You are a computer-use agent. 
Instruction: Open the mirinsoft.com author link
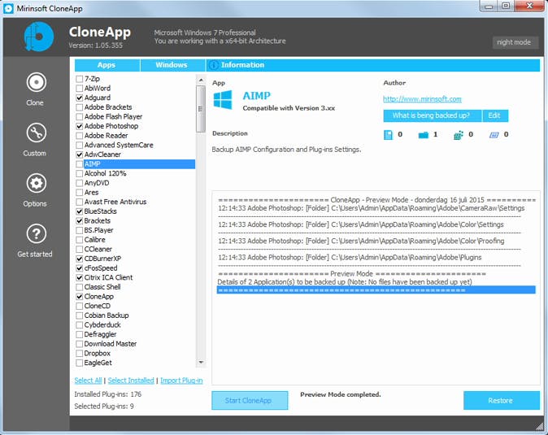coord(422,99)
